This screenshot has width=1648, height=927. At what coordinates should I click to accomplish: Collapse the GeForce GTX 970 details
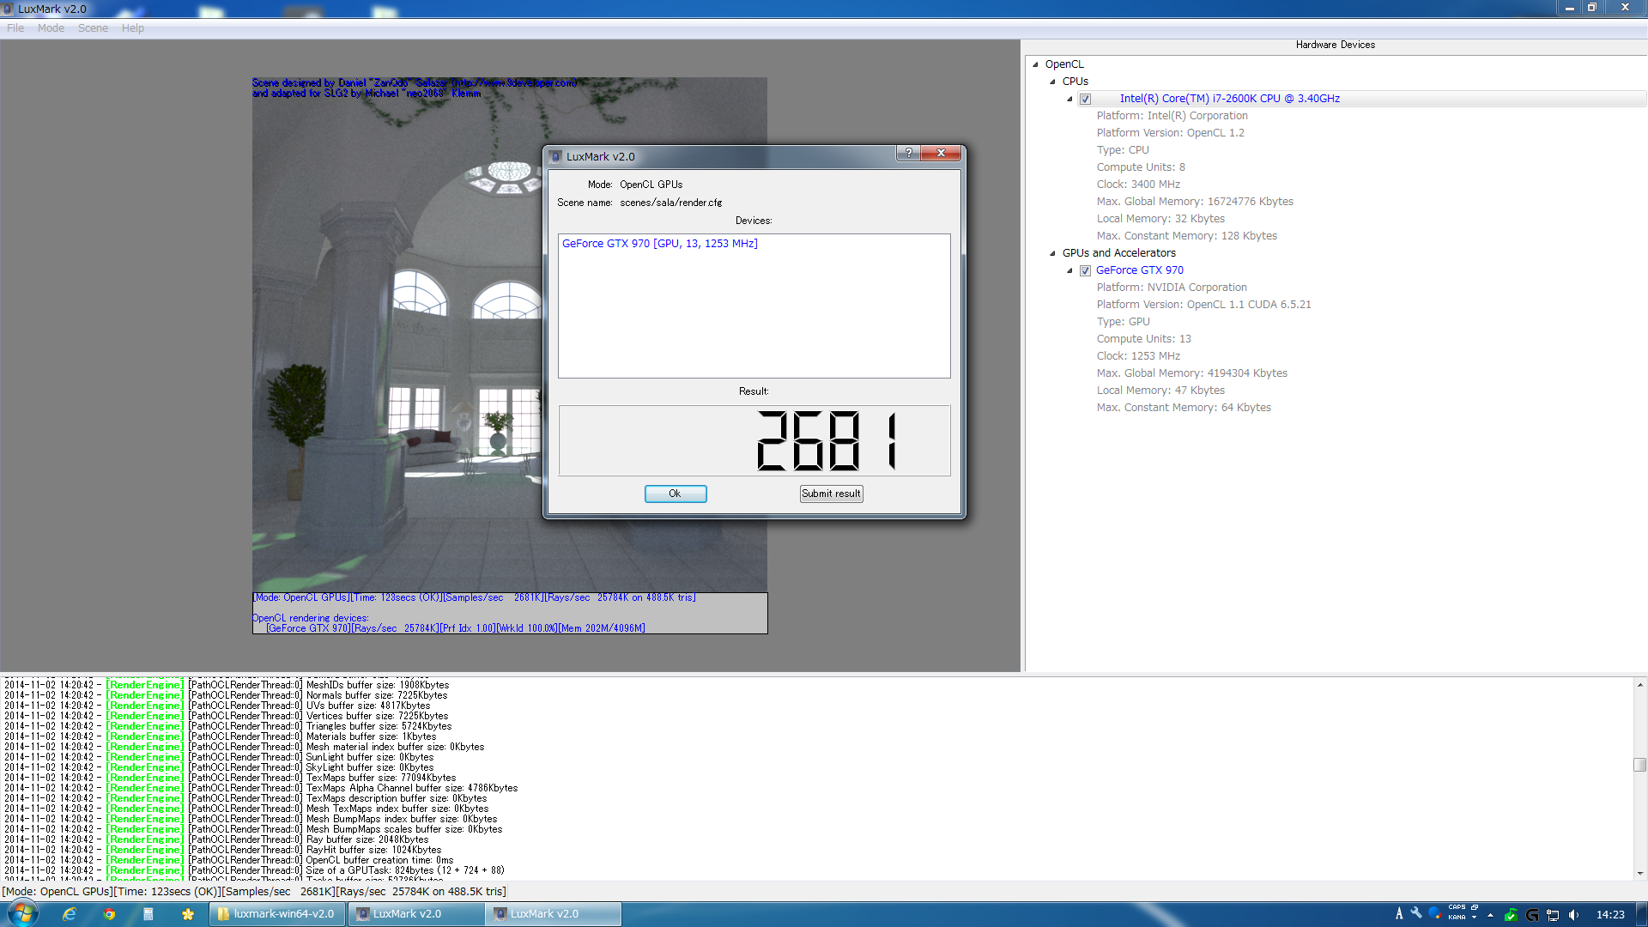[1069, 270]
